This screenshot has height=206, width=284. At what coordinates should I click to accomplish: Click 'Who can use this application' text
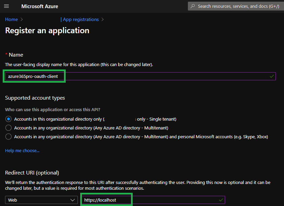[x=52, y=109]
